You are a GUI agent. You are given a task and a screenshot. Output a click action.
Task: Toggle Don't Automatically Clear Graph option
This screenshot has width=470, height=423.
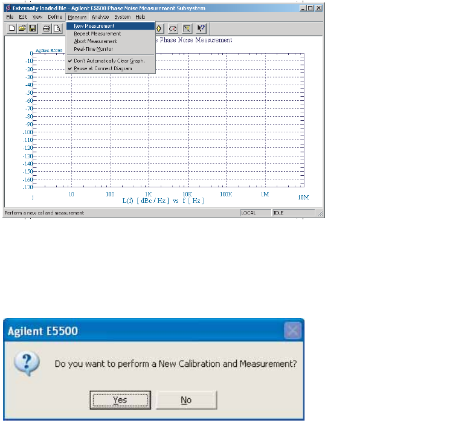[111, 61]
